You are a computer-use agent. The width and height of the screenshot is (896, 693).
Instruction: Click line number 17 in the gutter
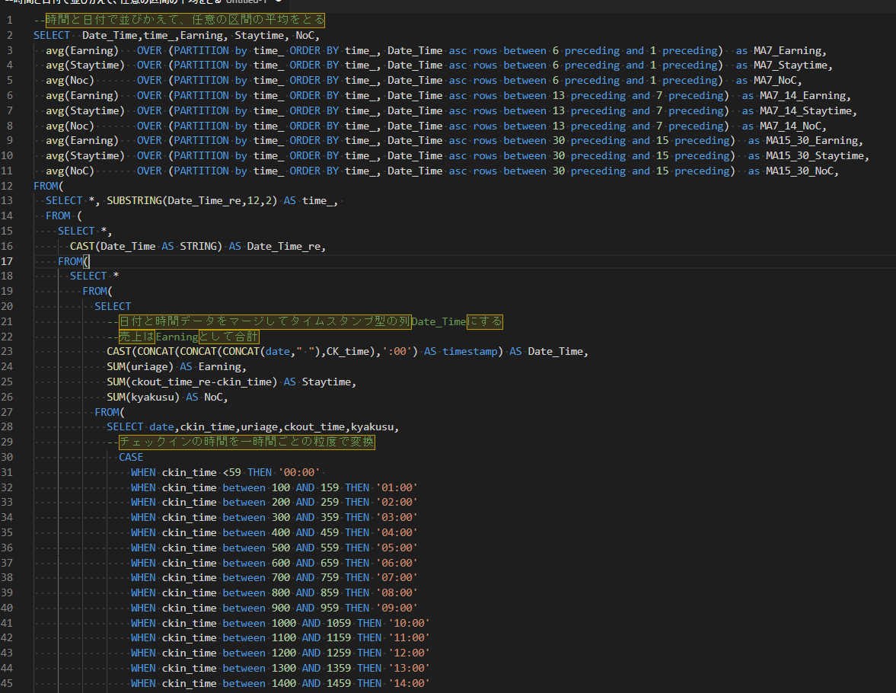point(7,261)
